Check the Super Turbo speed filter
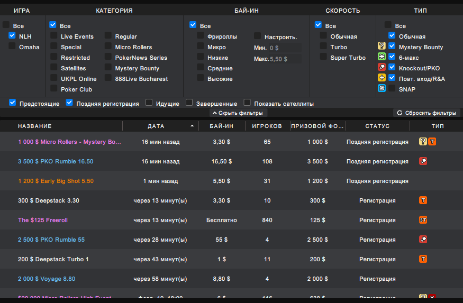The height and width of the screenshot is (303, 463). point(323,57)
